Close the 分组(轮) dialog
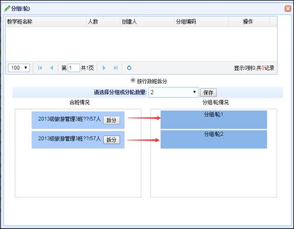 [288, 8]
